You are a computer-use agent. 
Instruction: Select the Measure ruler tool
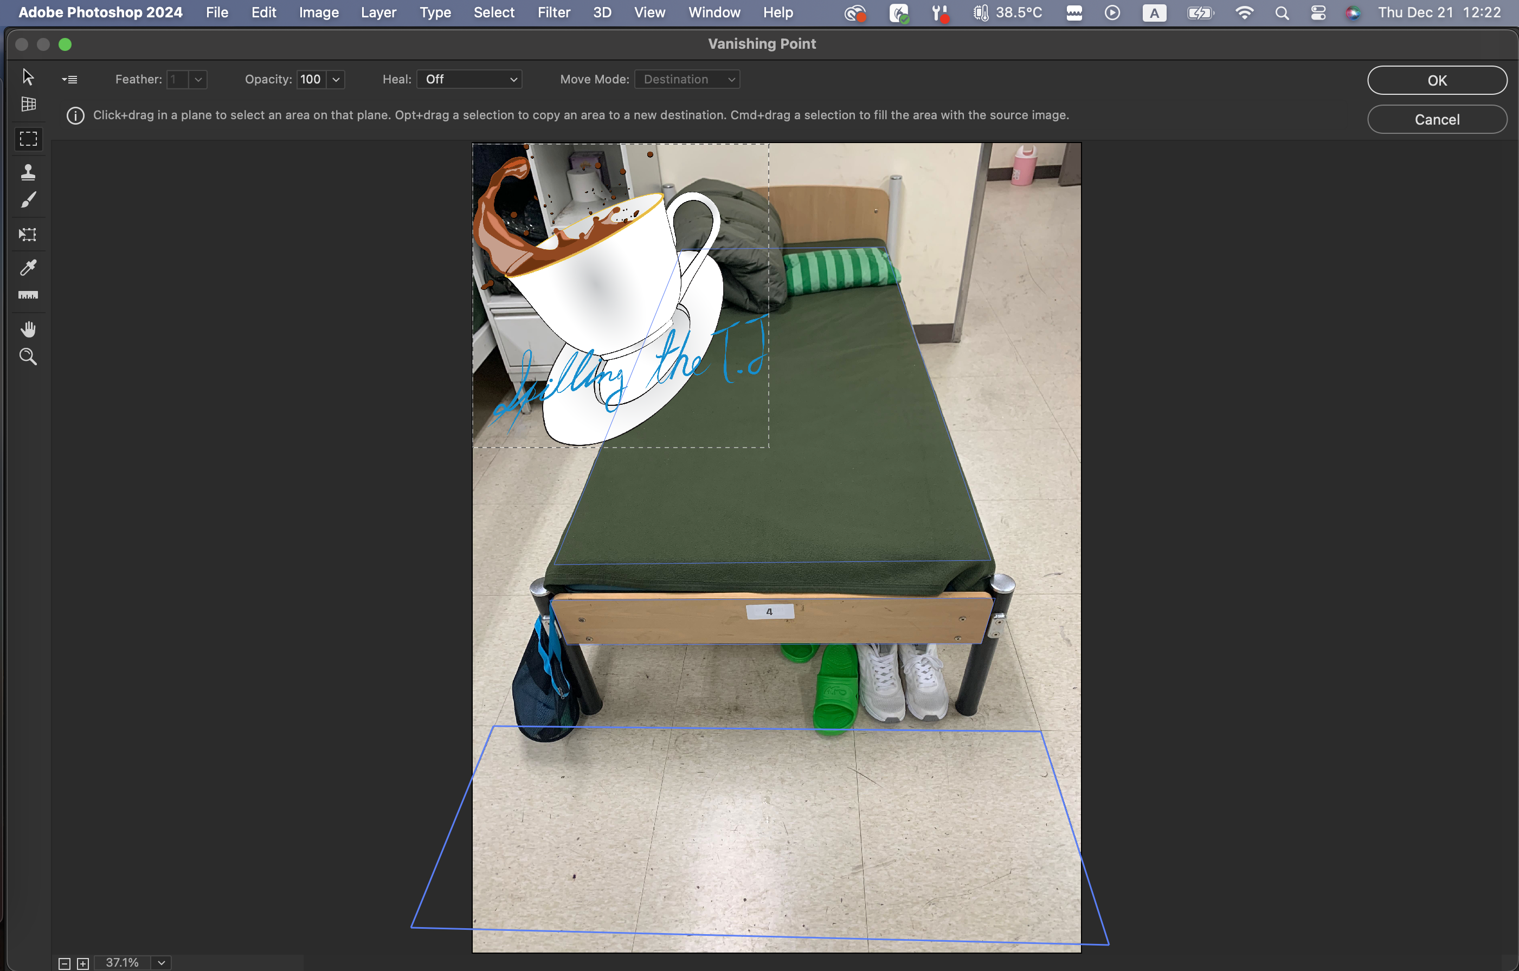click(28, 295)
